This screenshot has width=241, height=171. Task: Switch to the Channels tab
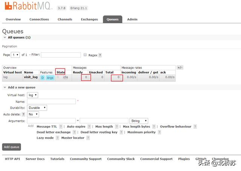(65, 19)
